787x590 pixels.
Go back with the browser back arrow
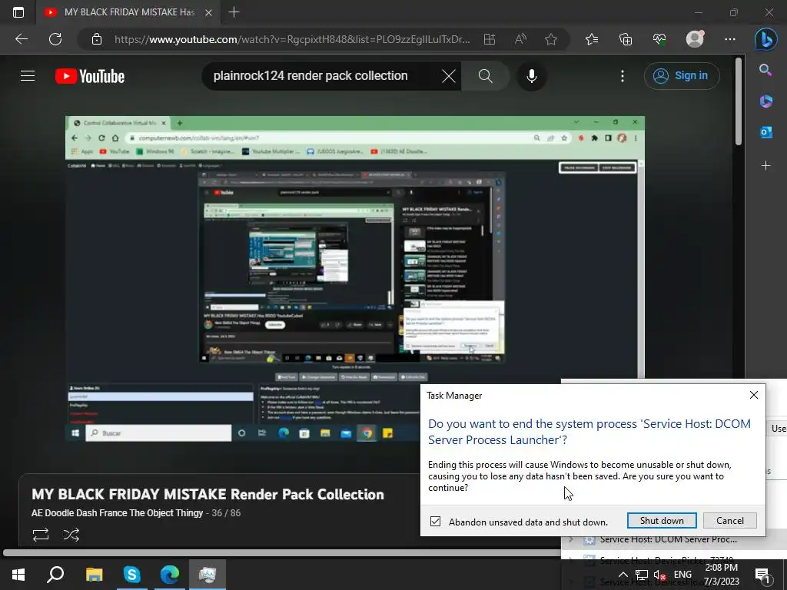pos(22,39)
